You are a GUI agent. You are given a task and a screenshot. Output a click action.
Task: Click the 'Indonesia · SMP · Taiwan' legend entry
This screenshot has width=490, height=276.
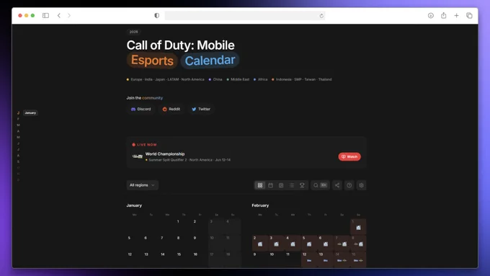[x=302, y=79]
